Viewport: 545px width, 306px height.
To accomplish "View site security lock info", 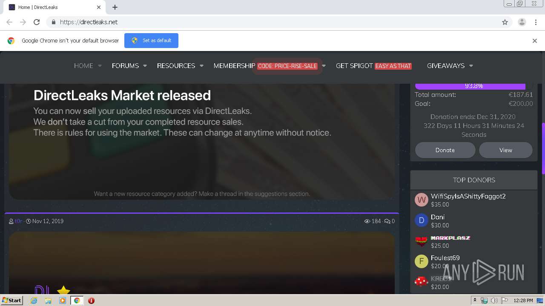I will [53, 22].
